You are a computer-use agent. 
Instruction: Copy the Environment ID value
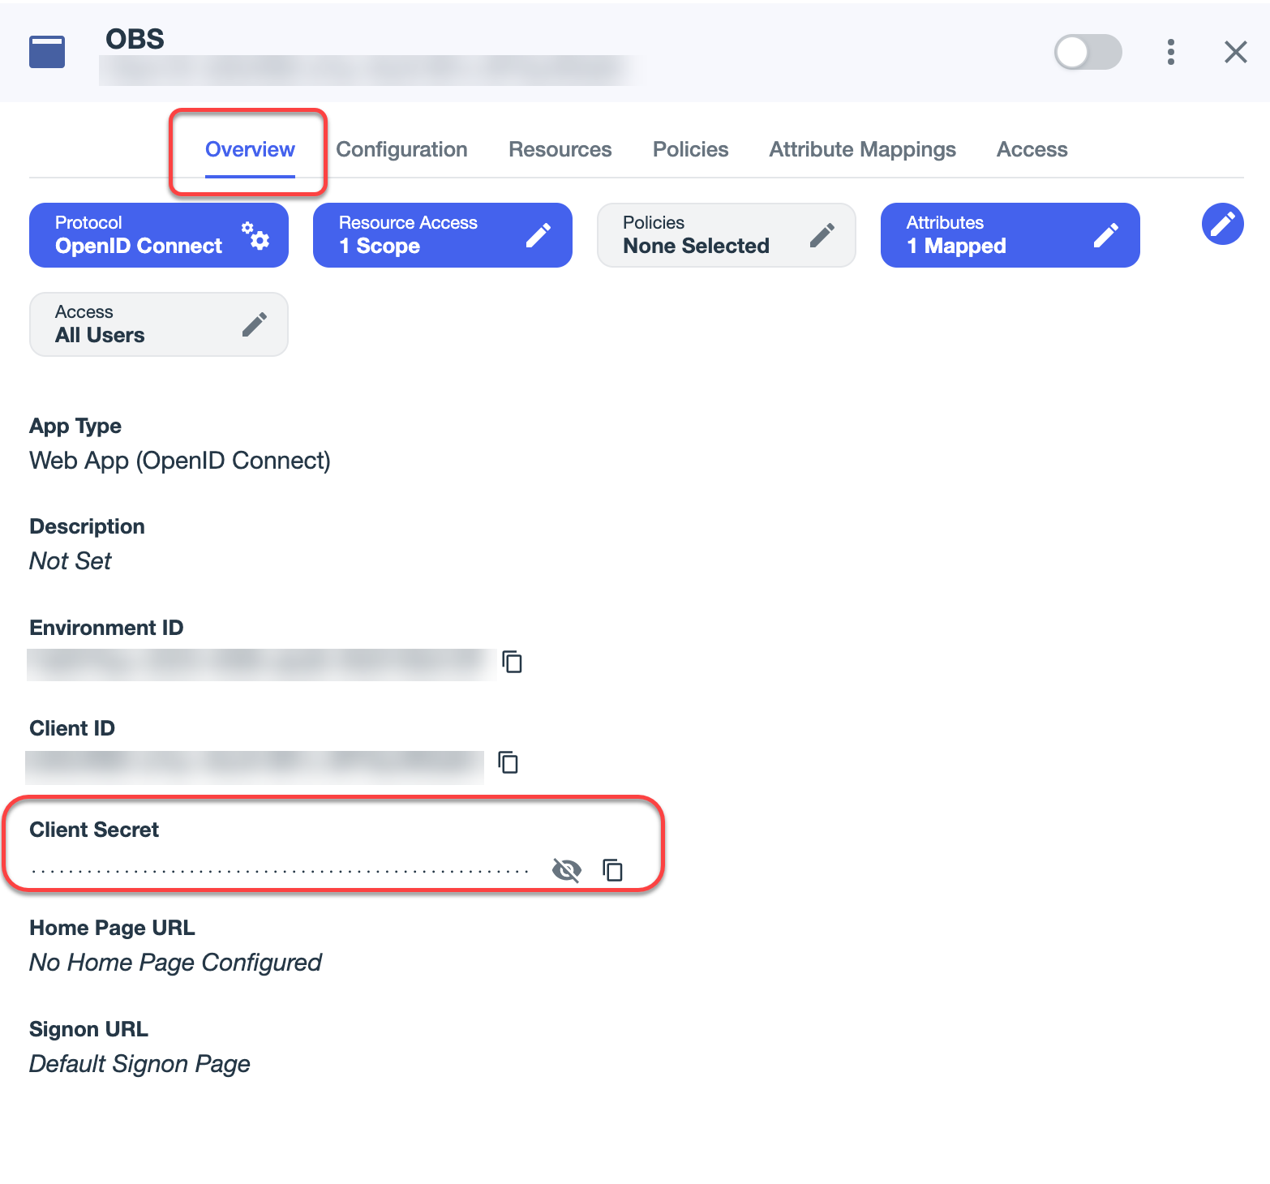[x=512, y=662]
